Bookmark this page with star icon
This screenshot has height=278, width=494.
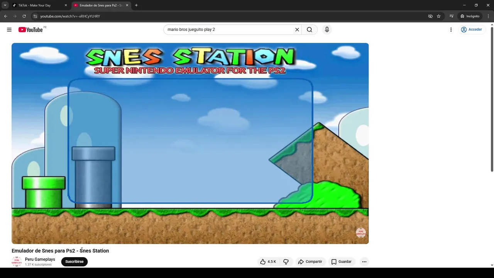coord(439,16)
